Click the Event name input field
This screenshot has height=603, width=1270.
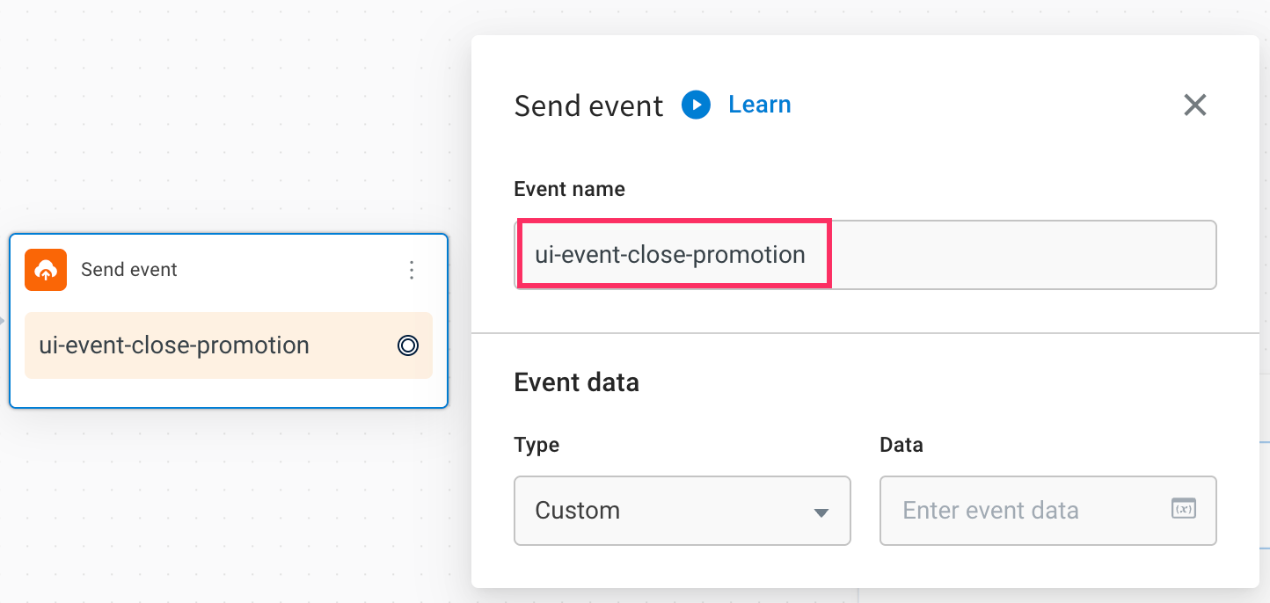click(x=865, y=255)
